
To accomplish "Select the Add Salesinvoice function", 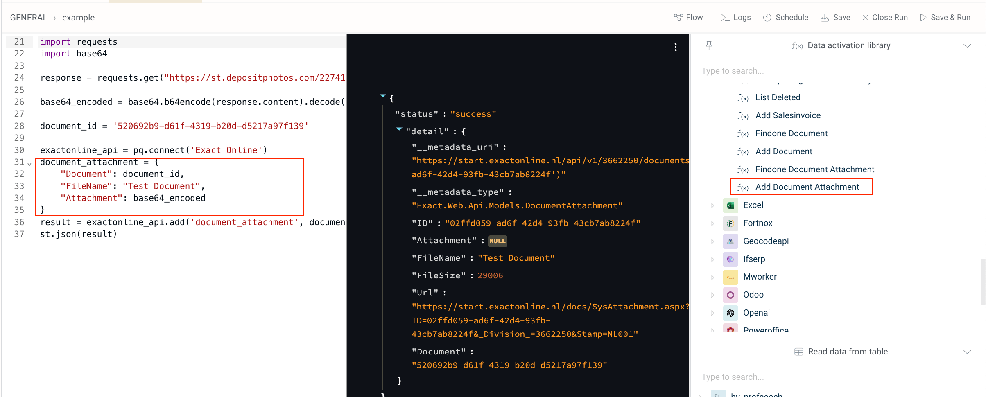I will [x=788, y=115].
